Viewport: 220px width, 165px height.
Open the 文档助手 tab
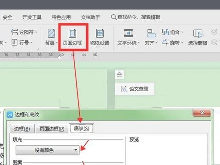pos(90,17)
